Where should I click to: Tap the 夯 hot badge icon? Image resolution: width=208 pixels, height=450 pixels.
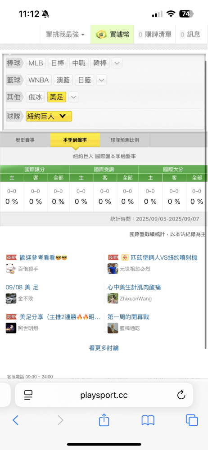[125, 257]
